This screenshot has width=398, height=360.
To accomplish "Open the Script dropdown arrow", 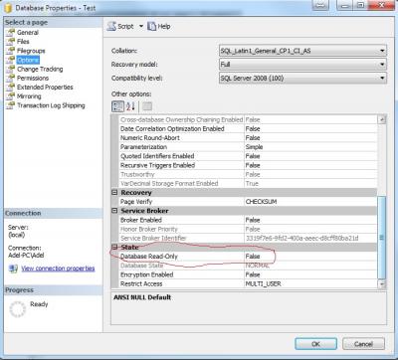I will [x=141, y=26].
